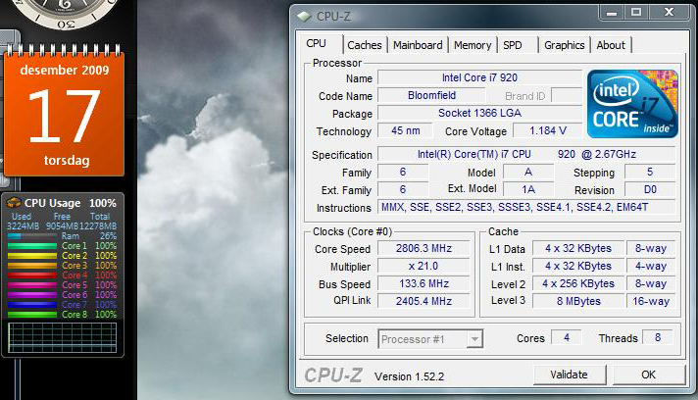Click the Stepping value 5
Image resolution: width=698 pixels, height=400 pixels.
[x=650, y=172]
